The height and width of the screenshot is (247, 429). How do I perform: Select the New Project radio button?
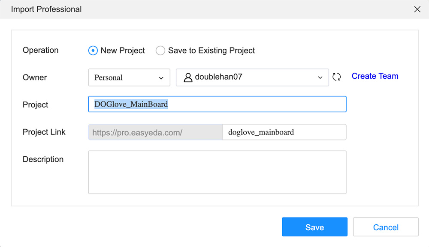[x=93, y=51]
